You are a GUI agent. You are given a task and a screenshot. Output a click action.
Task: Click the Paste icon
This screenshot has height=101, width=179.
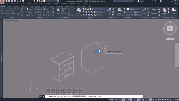tap(164, 11)
